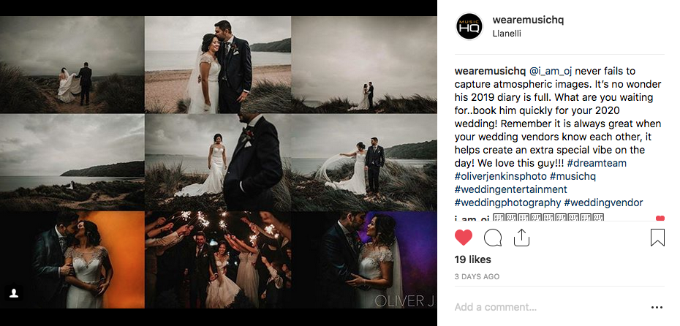
Task: View the 19 likes list
Action: coord(472,259)
